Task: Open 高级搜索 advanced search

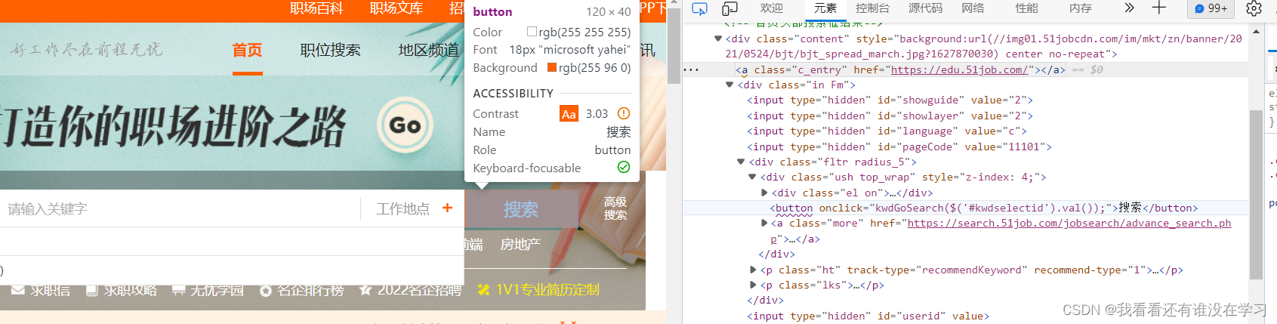Action: 615,208
